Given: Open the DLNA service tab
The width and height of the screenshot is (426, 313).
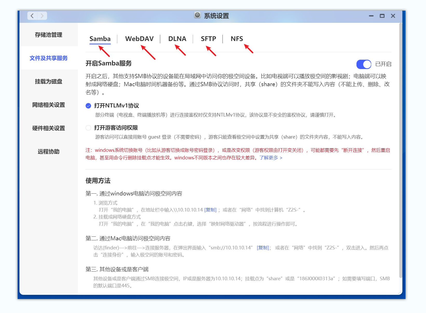Looking at the screenshot, I should point(177,39).
